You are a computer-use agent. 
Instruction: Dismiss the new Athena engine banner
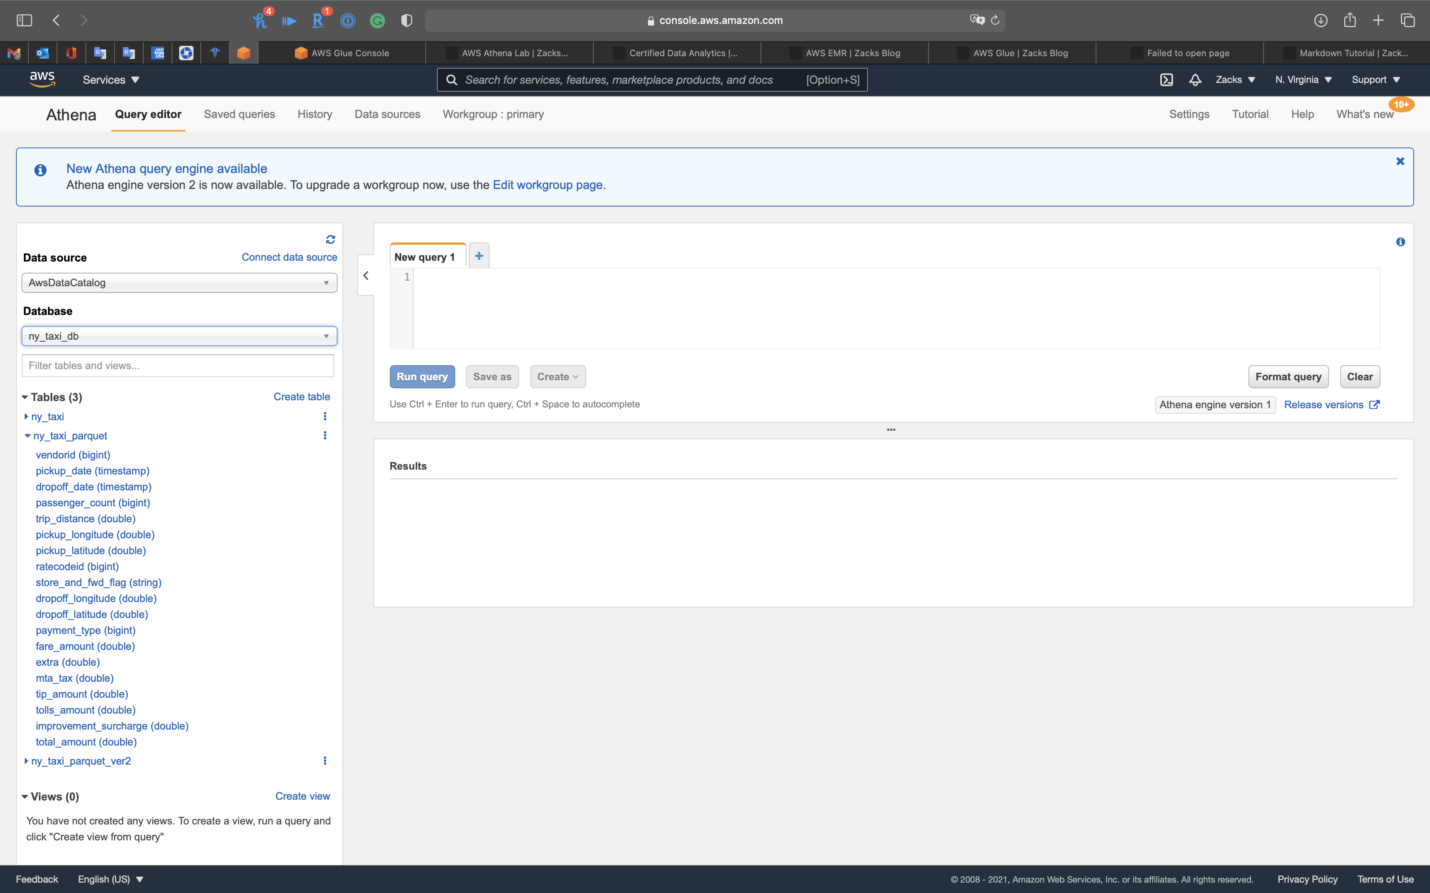[1400, 161]
